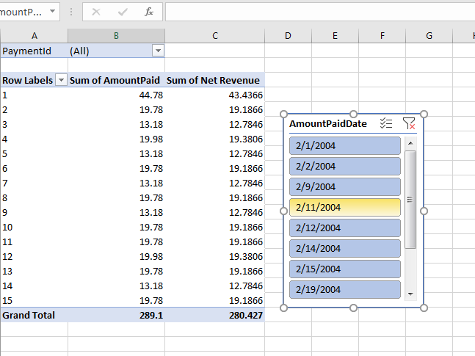This screenshot has height=356, width=475.
Task: Click the bottom-right slicer resize handle
Action: 424,308
